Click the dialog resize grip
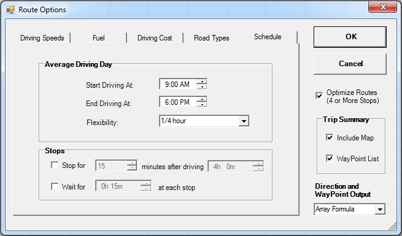 pos(393,226)
